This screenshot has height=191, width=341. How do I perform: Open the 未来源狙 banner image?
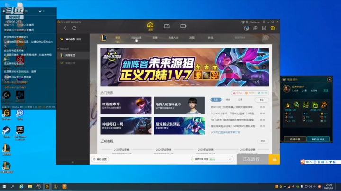click(x=184, y=67)
